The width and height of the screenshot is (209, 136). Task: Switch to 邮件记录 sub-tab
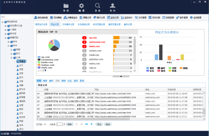128,24
